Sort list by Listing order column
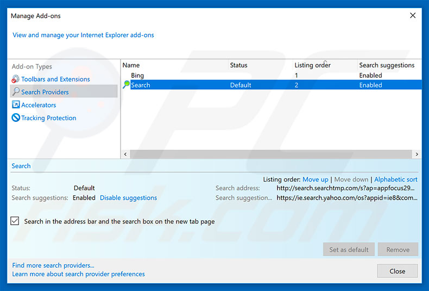Viewport: 429px width, 291px height. click(x=312, y=65)
